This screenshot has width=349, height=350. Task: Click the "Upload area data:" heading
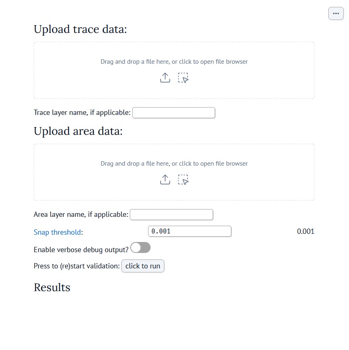tap(78, 131)
